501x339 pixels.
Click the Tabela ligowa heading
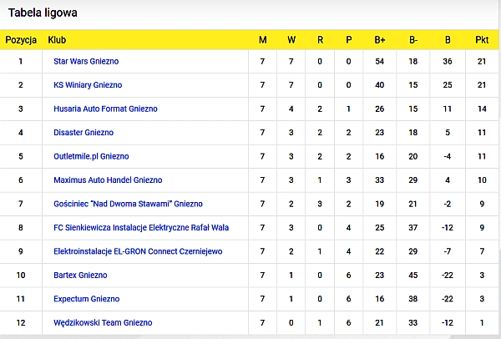point(43,13)
